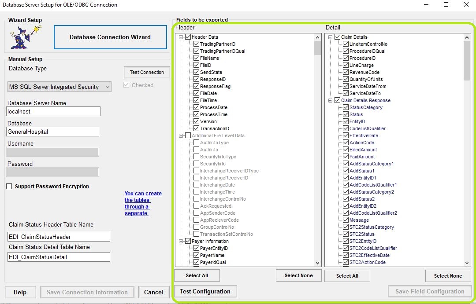The width and height of the screenshot is (476, 304).
Task: Collapse the Header Data tree node
Action: click(181, 37)
